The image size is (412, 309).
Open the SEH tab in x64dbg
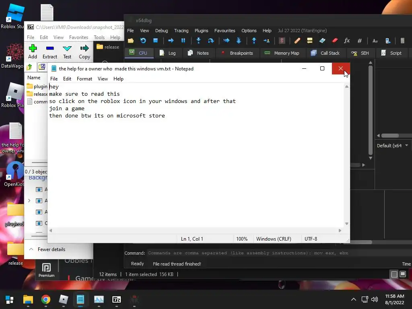pyautogui.click(x=360, y=53)
